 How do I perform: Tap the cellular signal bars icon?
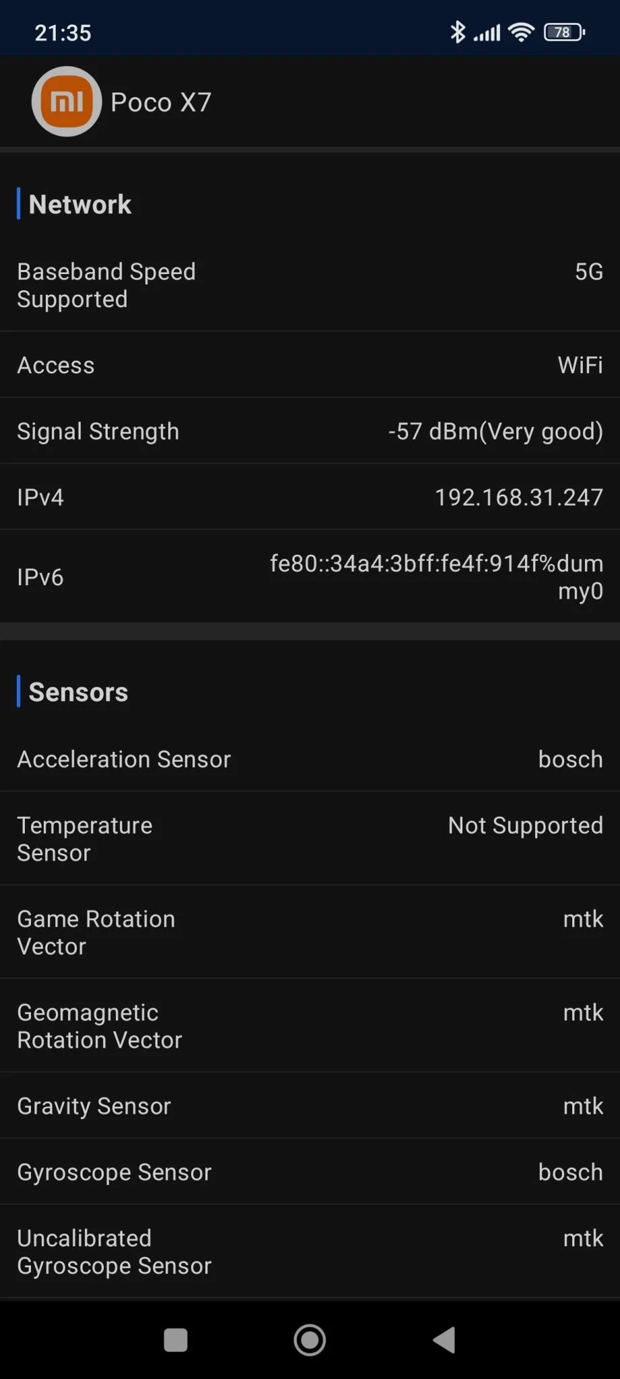[x=487, y=32]
